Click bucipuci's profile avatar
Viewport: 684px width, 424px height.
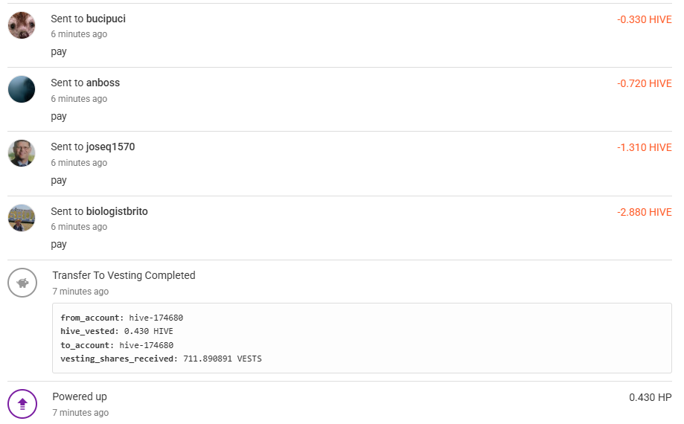(x=22, y=25)
